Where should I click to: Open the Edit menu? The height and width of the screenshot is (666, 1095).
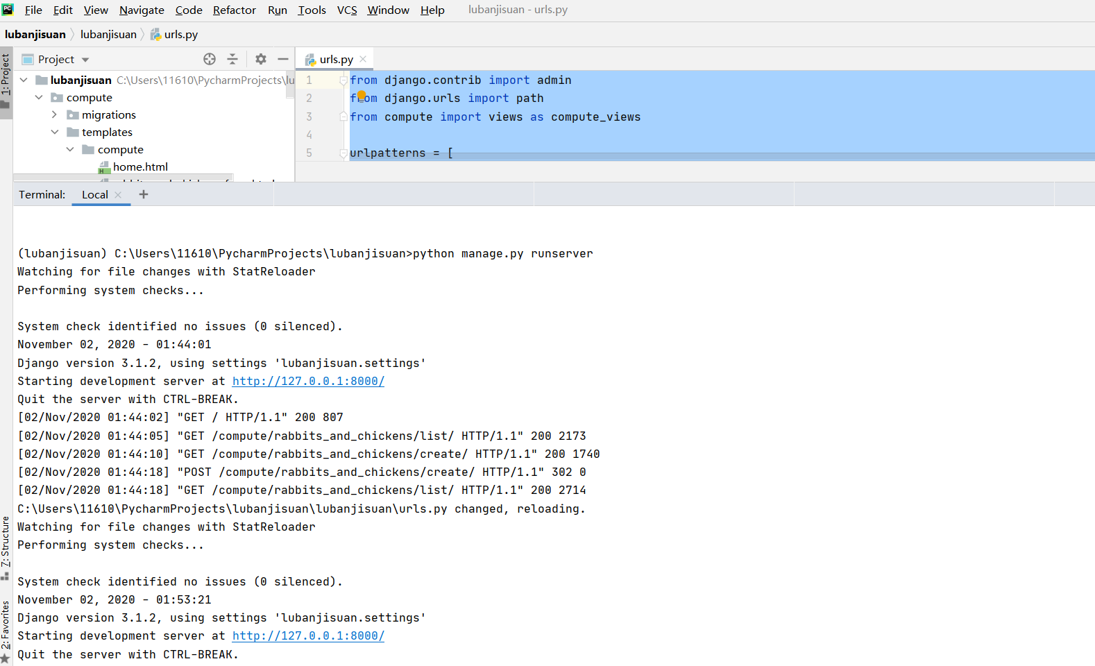point(62,10)
